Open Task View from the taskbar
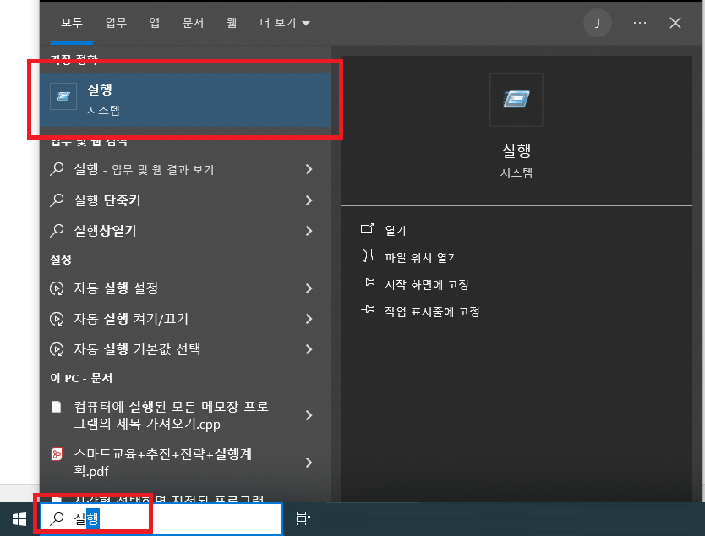The height and width of the screenshot is (537, 705). click(303, 519)
